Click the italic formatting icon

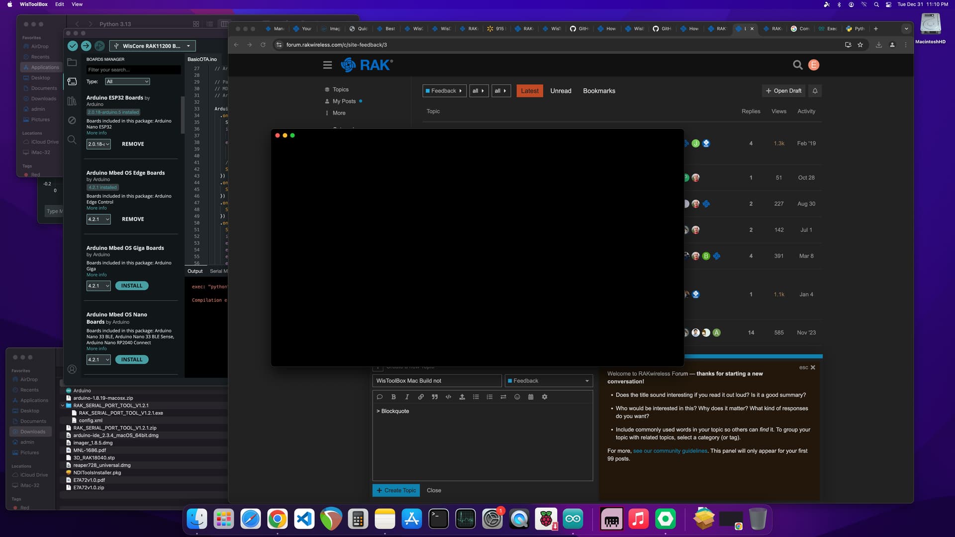407,397
